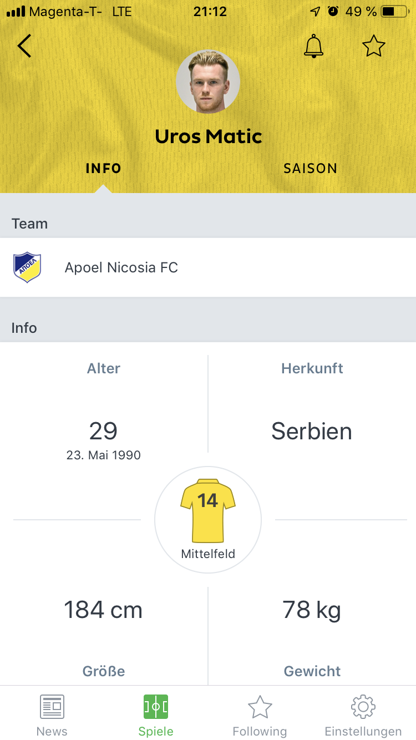Viewport: 416px width, 740px height.
Task: Tap the 184 cm height value
Action: click(103, 610)
